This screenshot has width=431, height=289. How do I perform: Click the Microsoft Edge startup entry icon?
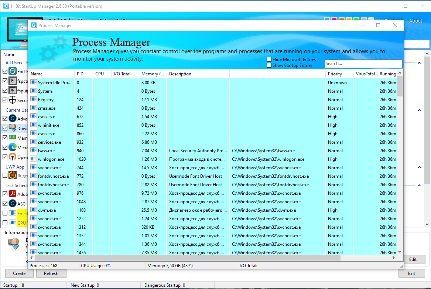coord(13,147)
